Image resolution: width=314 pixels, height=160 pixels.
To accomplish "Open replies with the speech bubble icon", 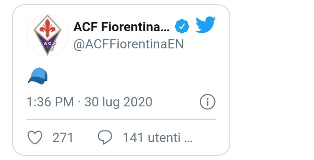I will pos(105,137).
